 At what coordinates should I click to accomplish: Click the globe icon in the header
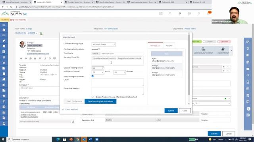point(180,13)
